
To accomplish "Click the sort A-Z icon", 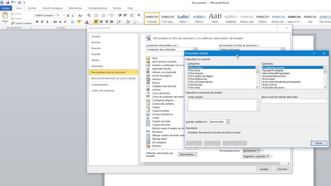I will (x=132, y=16).
